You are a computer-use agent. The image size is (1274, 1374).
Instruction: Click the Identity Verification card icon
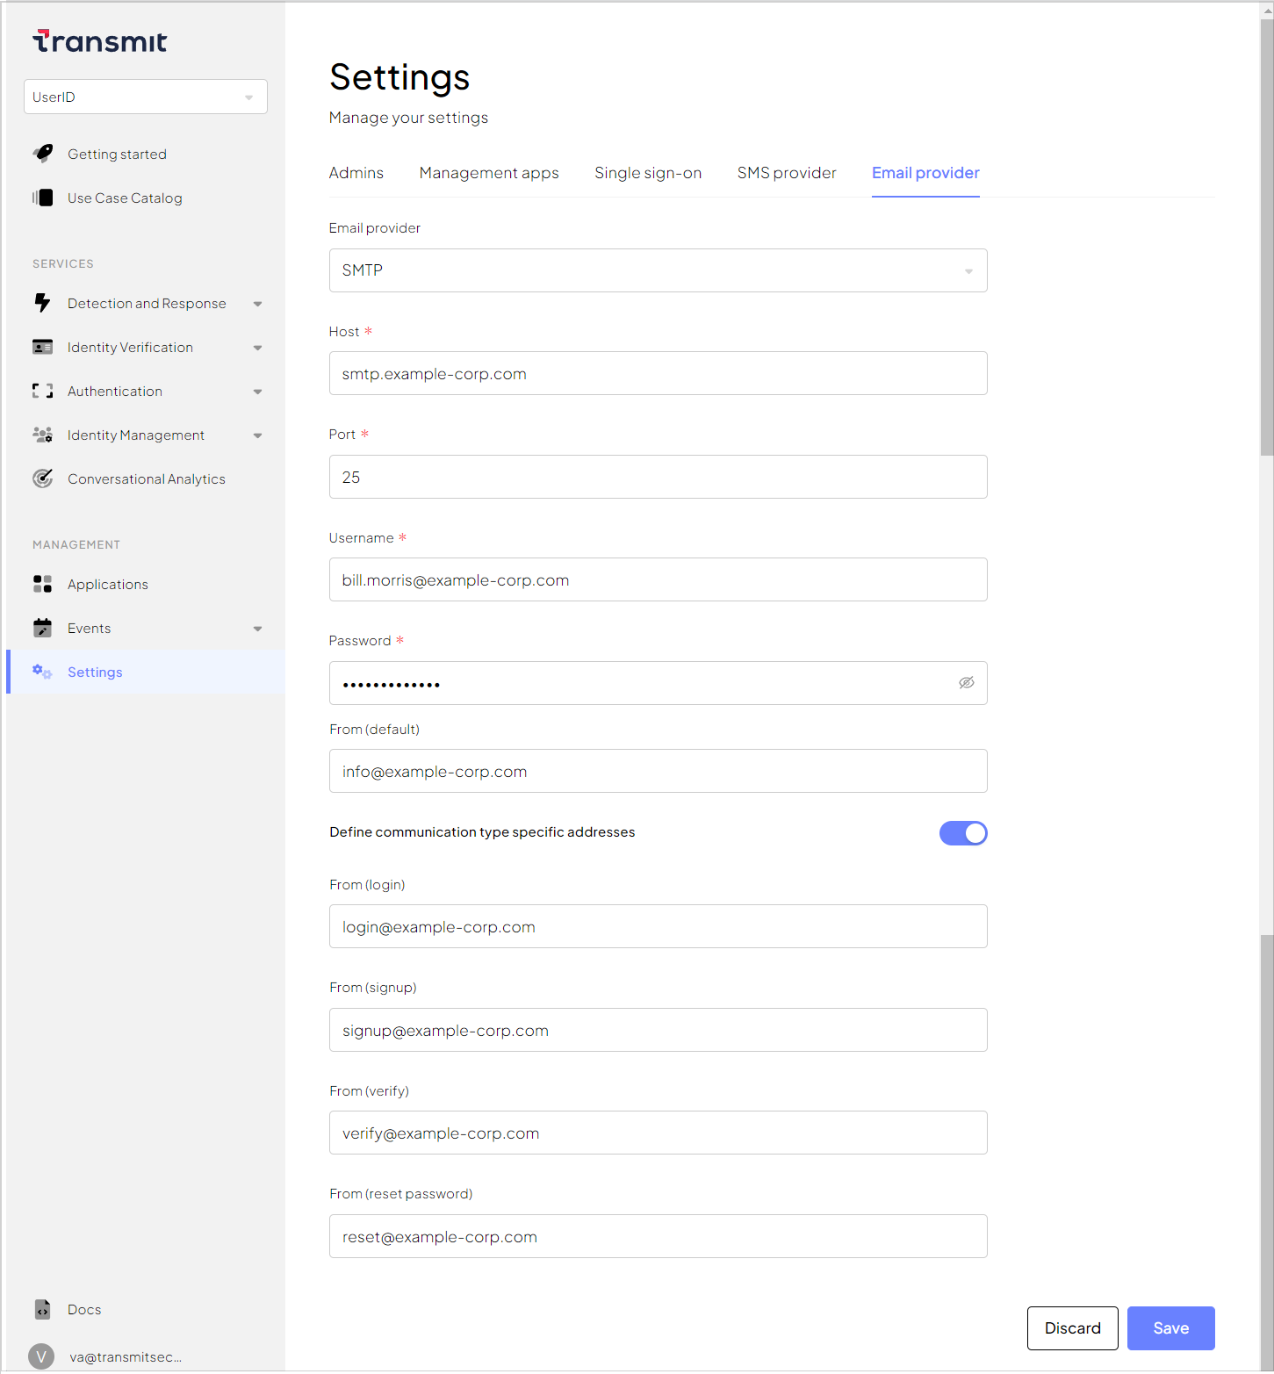point(42,347)
